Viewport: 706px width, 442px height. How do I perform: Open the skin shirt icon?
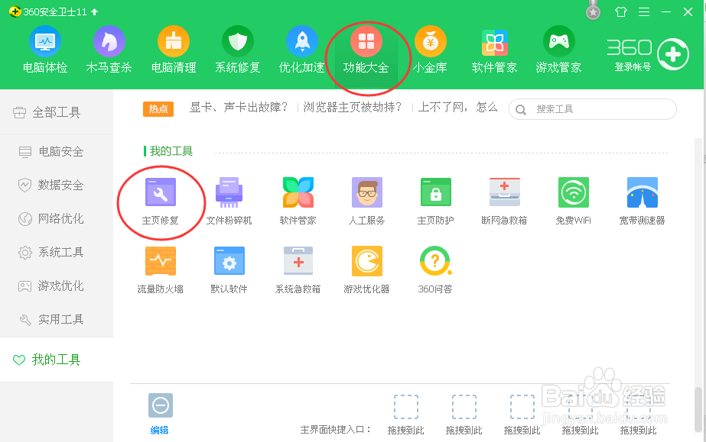pyautogui.click(x=621, y=11)
